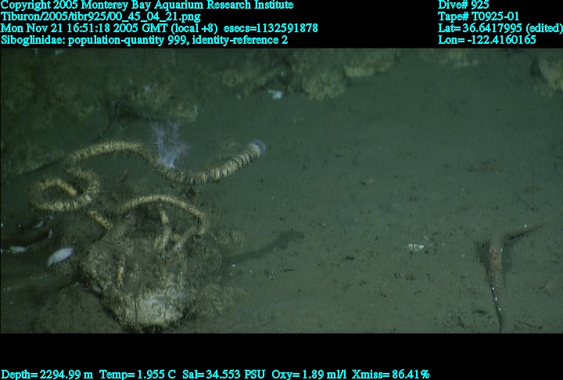Click the purple tip of the striped tubeworm
The image size is (563, 380).
[256, 146]
